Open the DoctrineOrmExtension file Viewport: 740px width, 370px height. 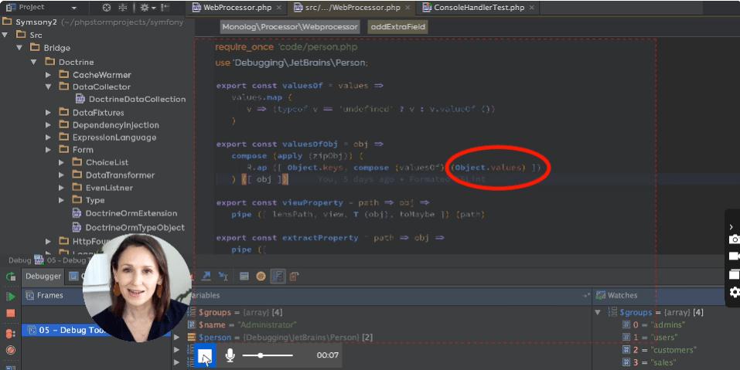124,213
